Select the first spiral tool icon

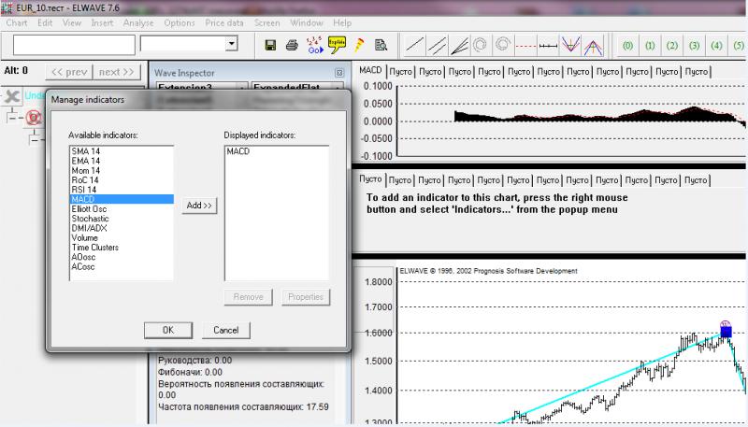coord(480,46)
